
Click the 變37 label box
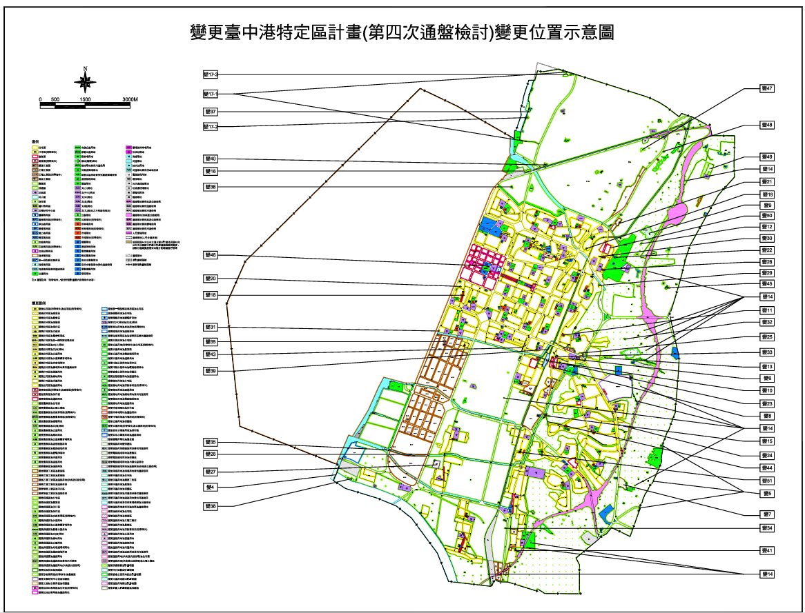(211, 112)
